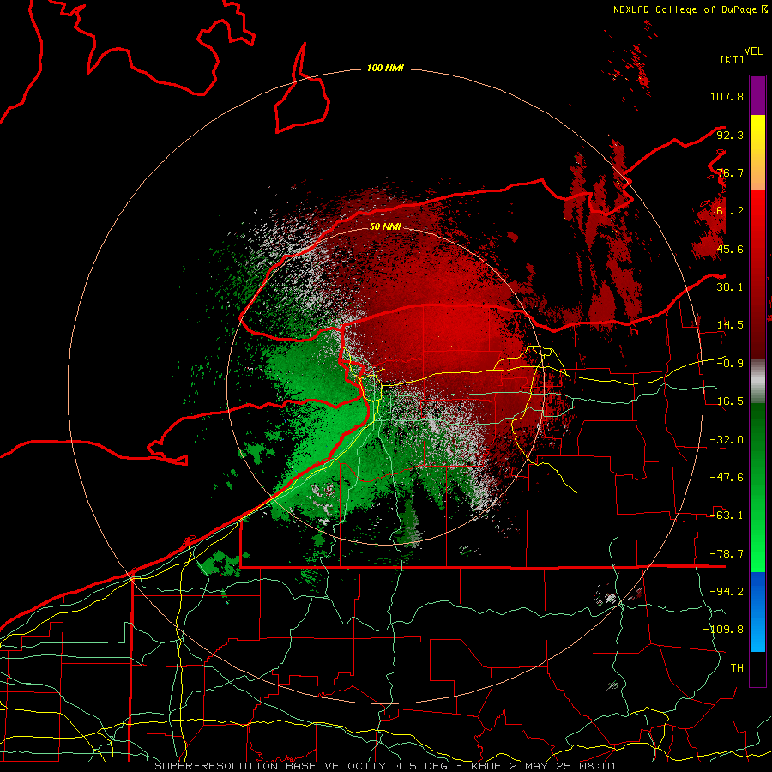Click the TH legend label
Screen dimensions: 772x772
click(737, 668)
